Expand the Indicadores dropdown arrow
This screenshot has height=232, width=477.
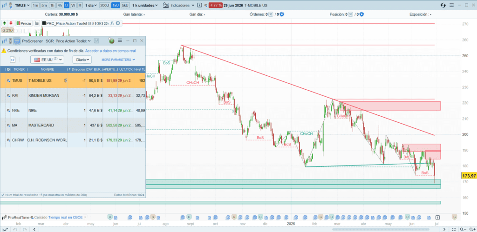(193, 5)
